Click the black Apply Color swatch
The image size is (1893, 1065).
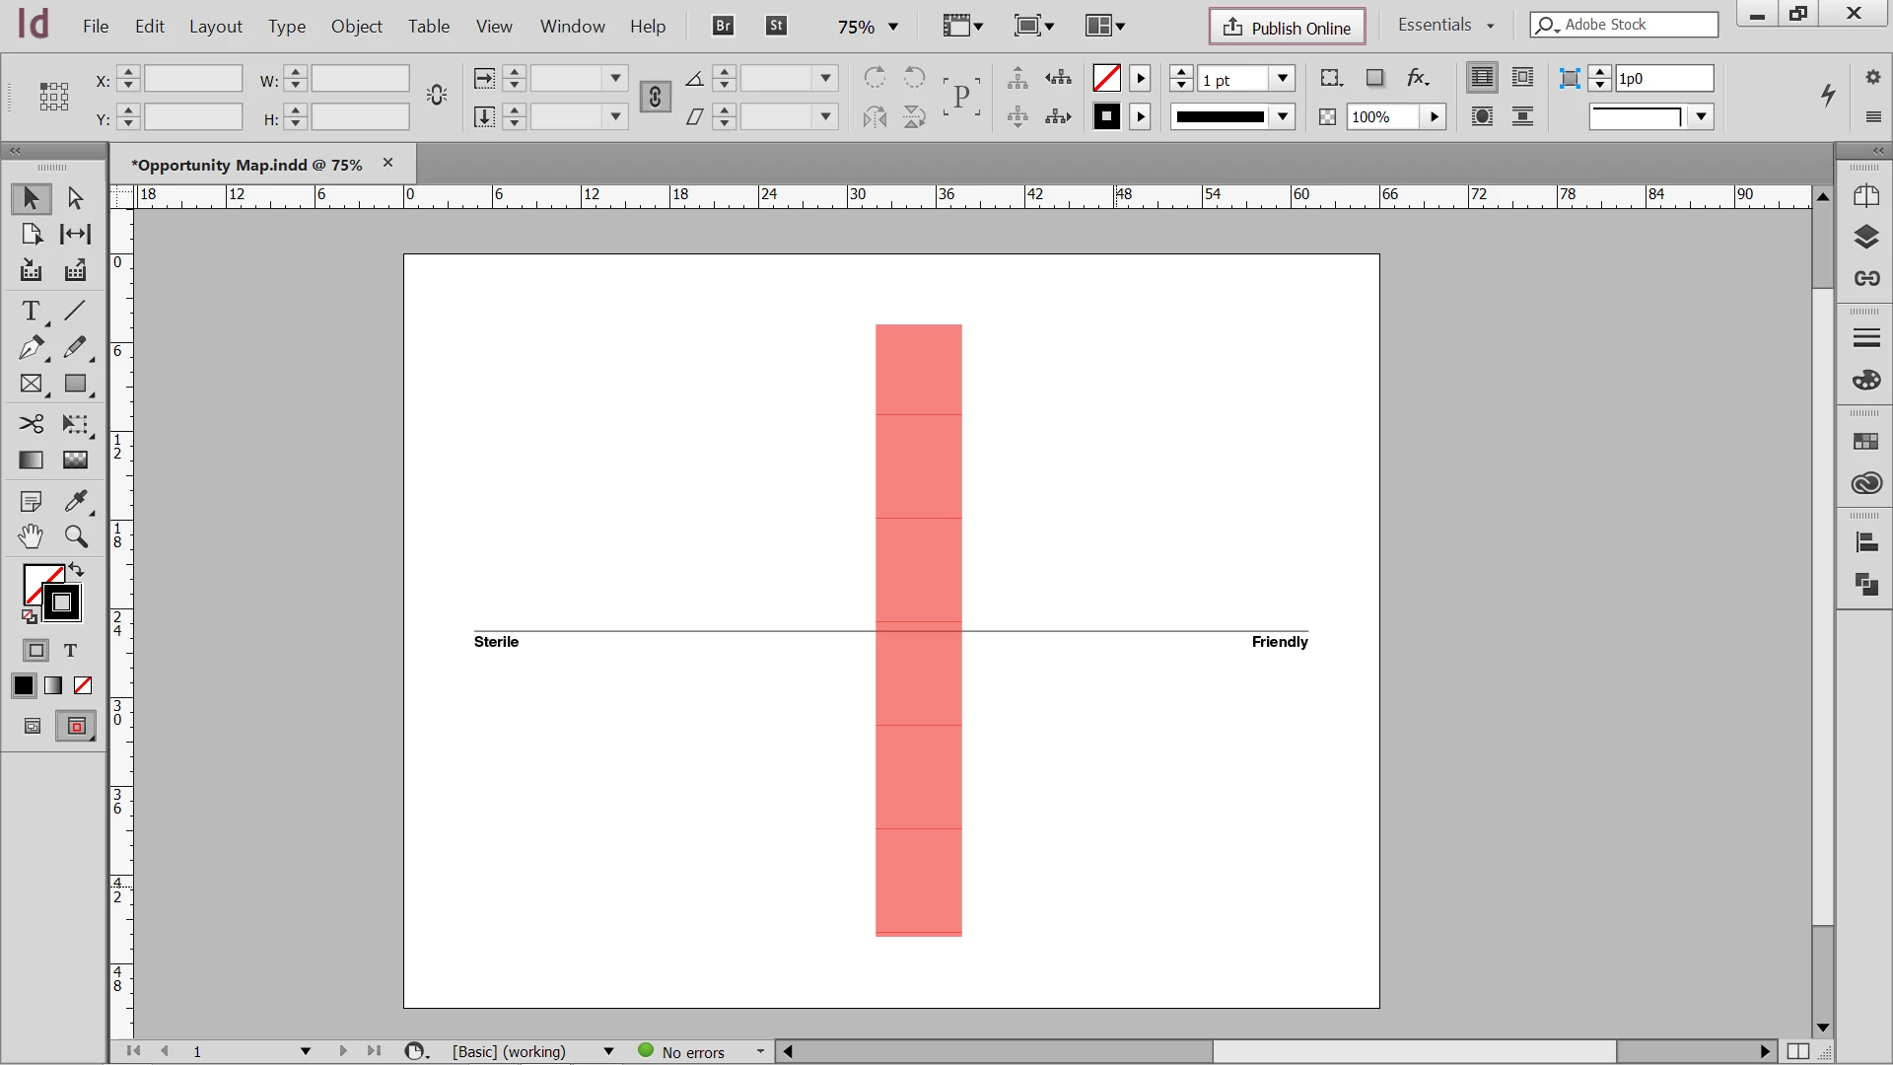tap(24, 685)
